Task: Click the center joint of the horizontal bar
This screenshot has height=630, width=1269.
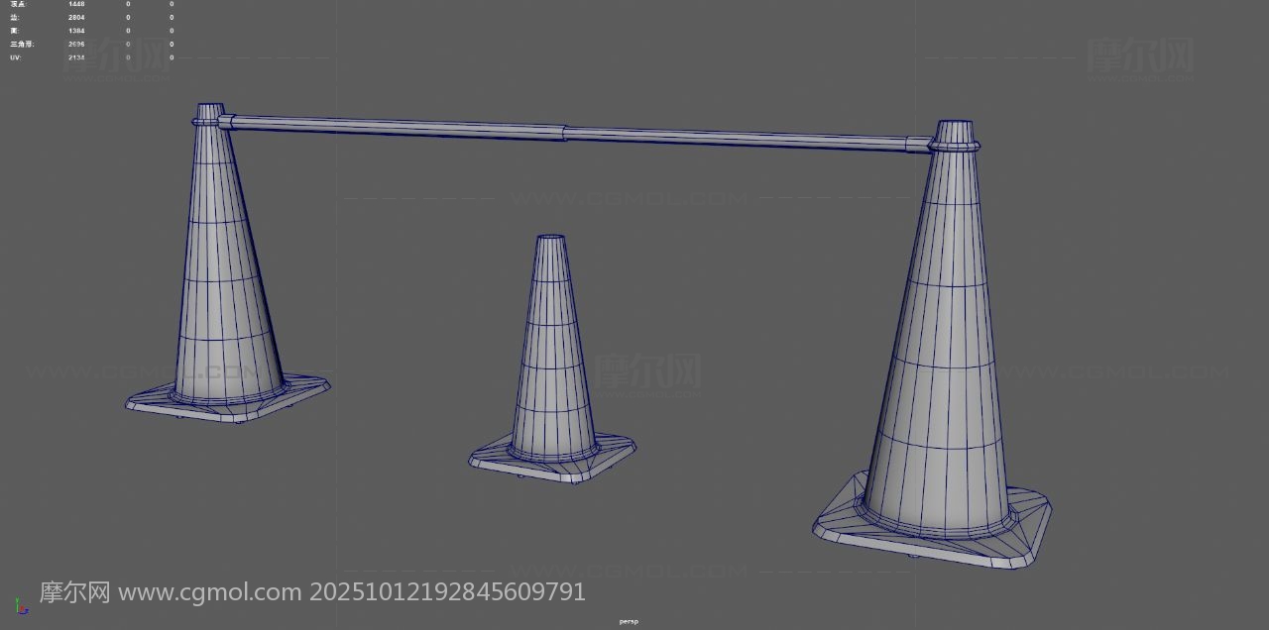Action: click(565, 132)
